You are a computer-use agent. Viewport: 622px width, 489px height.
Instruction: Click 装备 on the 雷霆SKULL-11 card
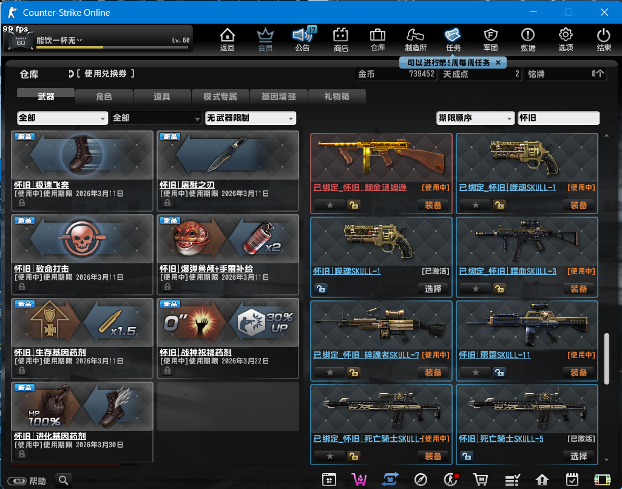pyautogui.click(x=578, y=373)
